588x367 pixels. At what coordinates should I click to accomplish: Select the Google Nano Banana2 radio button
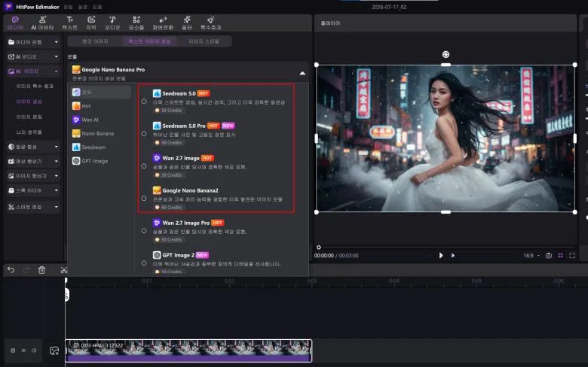coord(144,199)
